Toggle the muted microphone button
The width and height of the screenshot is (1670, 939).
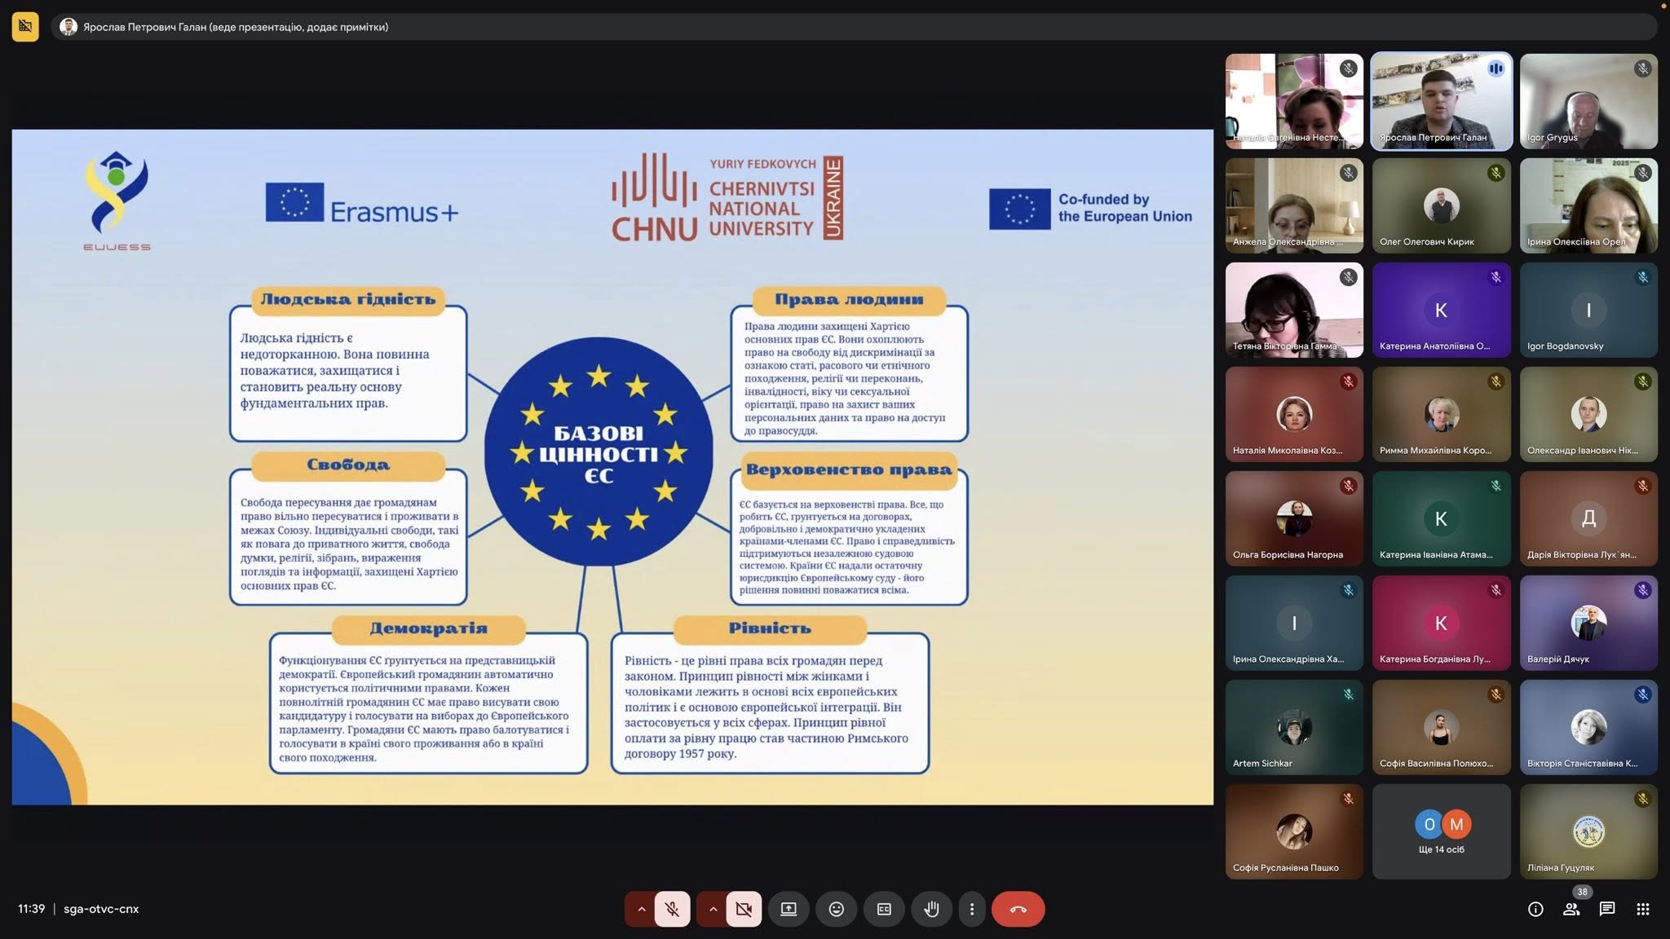point(672,909)
